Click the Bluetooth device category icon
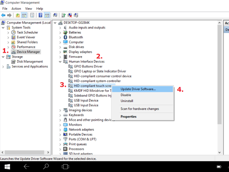 (65, 37)
